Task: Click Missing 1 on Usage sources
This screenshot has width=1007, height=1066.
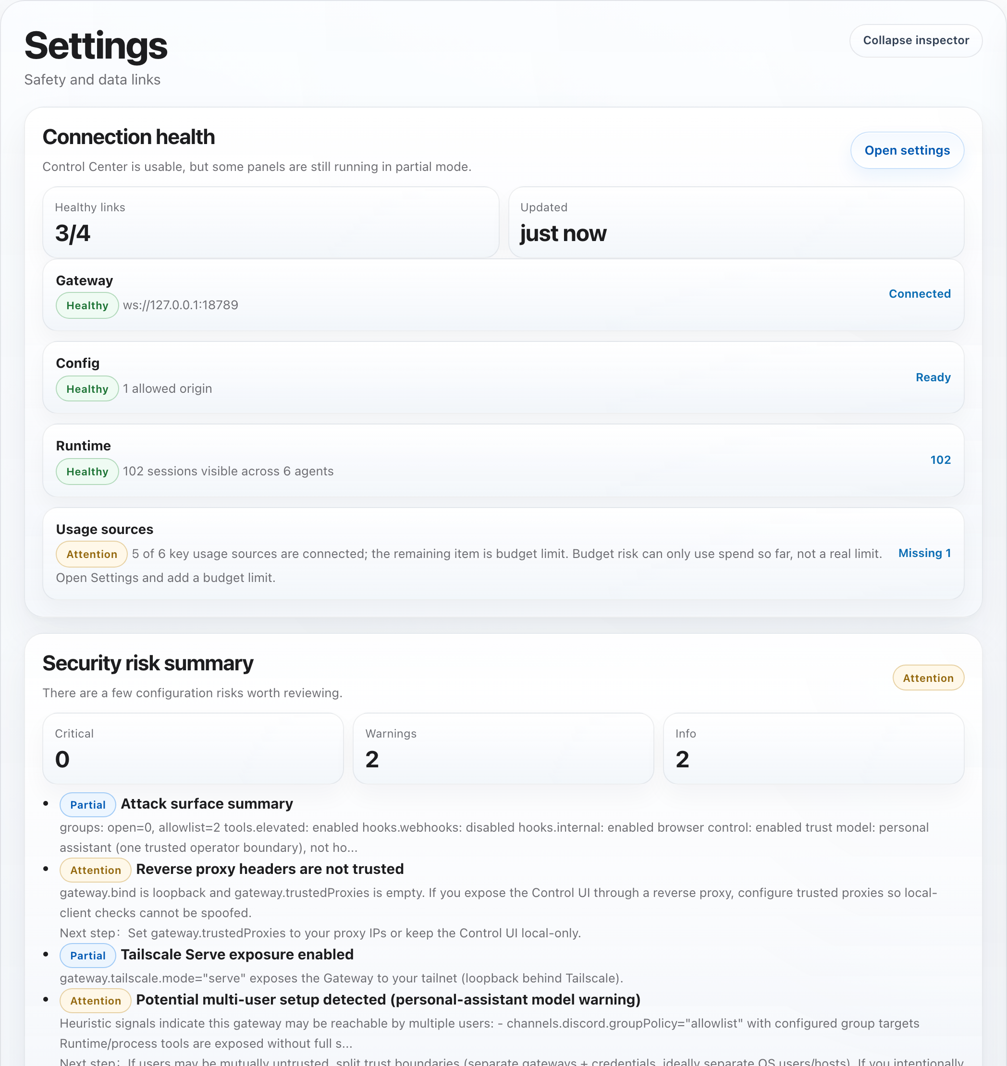Action: point(925,553)
